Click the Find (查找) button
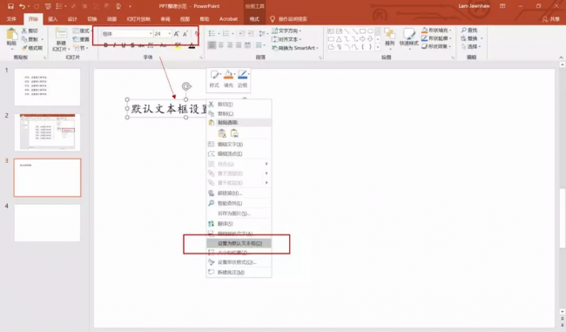This screenshot has height=332, width=566. tap(469, 30)
